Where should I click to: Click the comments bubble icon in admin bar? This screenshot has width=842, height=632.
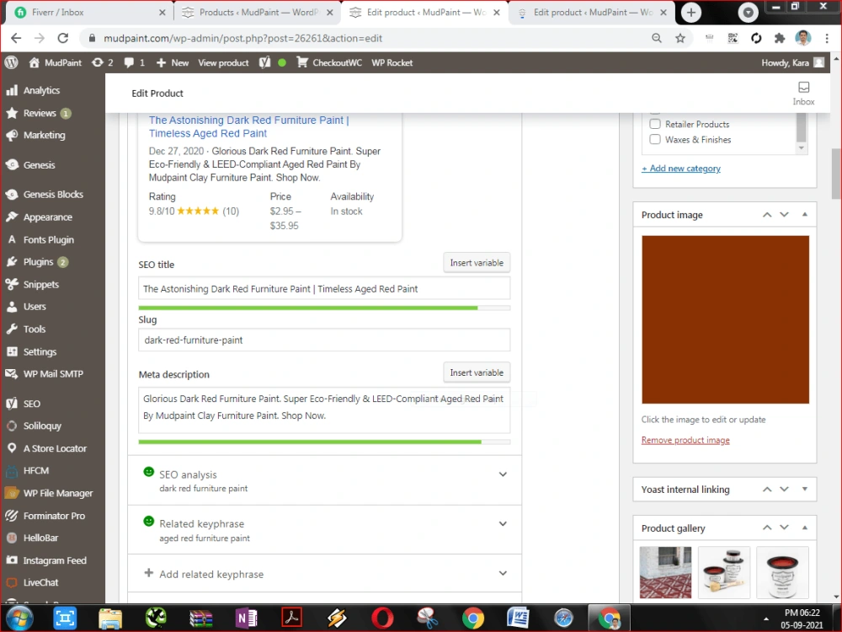(x=129, y=62)
